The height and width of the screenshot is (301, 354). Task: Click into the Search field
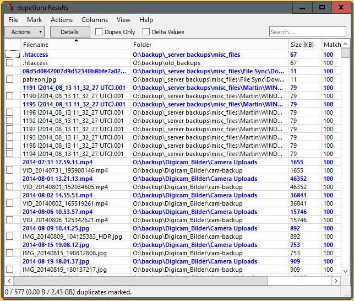pyautogui.click(x=307, y=32)
